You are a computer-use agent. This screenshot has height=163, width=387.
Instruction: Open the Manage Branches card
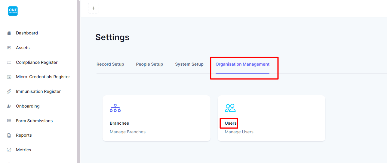[x=156, y=118]
